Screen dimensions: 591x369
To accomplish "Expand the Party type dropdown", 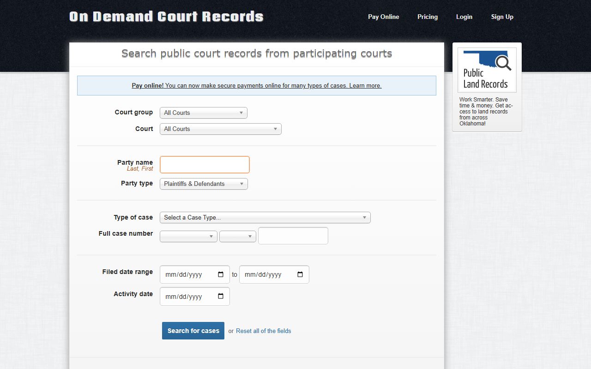I will (204, 184).
